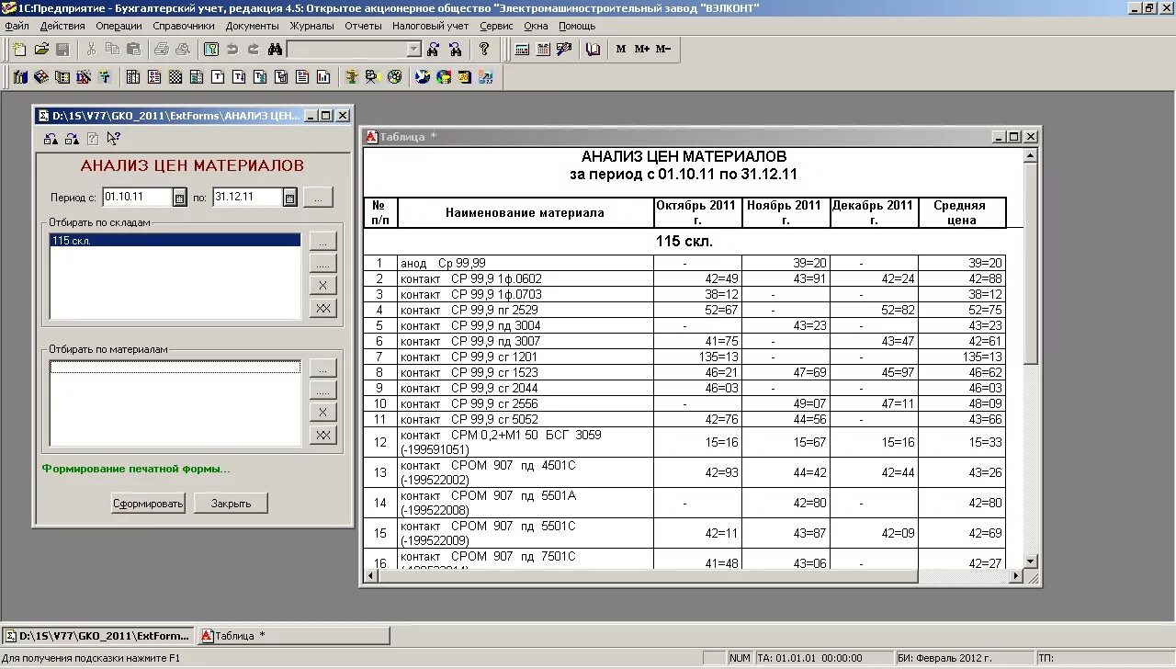Click the period selection '...' button
This screenshot has height=669, width=1176.
319,197
